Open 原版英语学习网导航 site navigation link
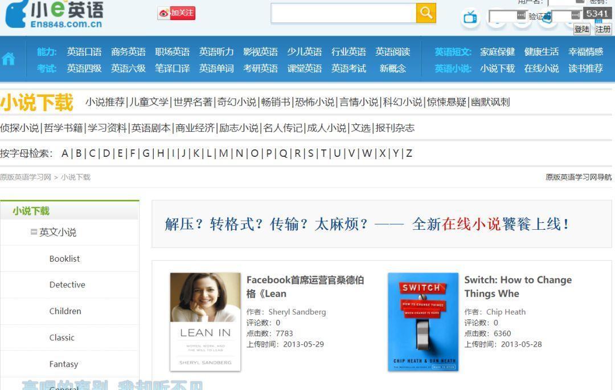The width and height of the screenshot is (615, 390). pos(579,177)
